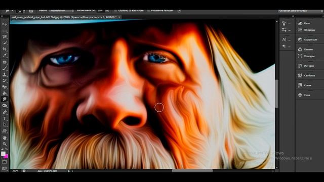
Task: Change the screen mode button
Action: click(x=5, y=168)
